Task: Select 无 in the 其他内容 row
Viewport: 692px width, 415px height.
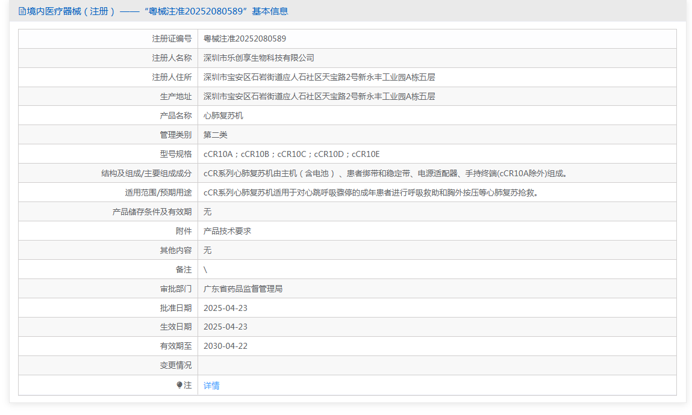Action: pyautogui.click(x=207, y=251)
